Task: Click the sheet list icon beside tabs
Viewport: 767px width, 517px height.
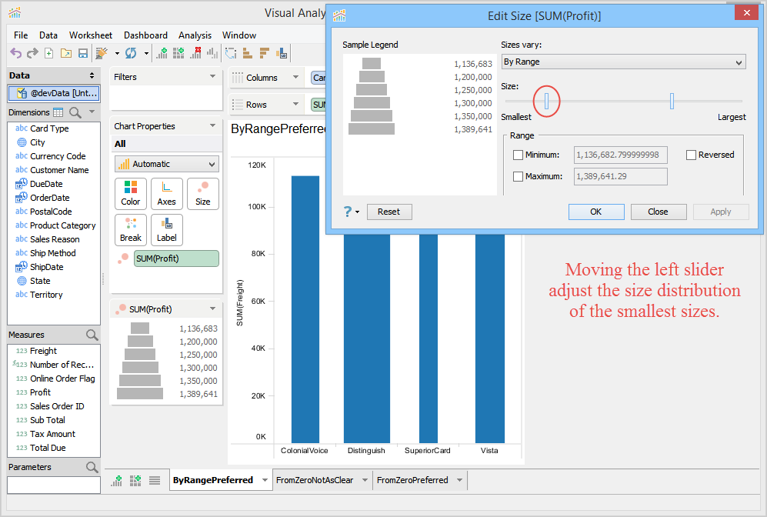Action: [x=155, y=480]
